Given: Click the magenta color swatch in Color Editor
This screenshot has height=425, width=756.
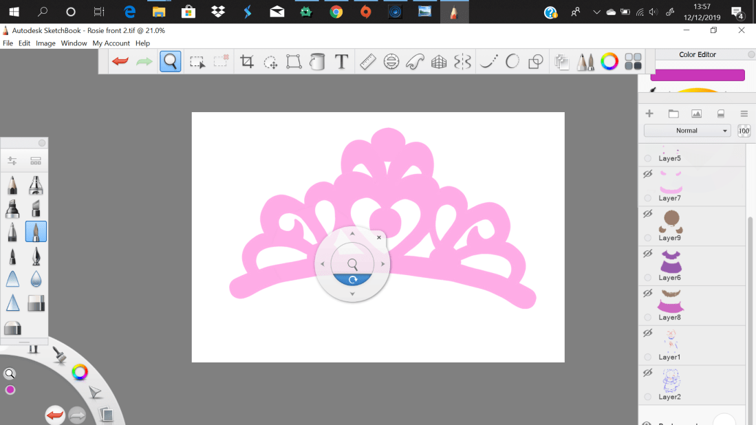Looking at the screenshot, I should tap(698, 75).
